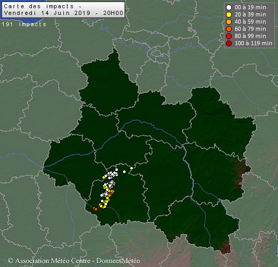The image size is (278, 267).
Task: Click the yellow 20 à 39 min legend circle
Action: click(229, 14)
